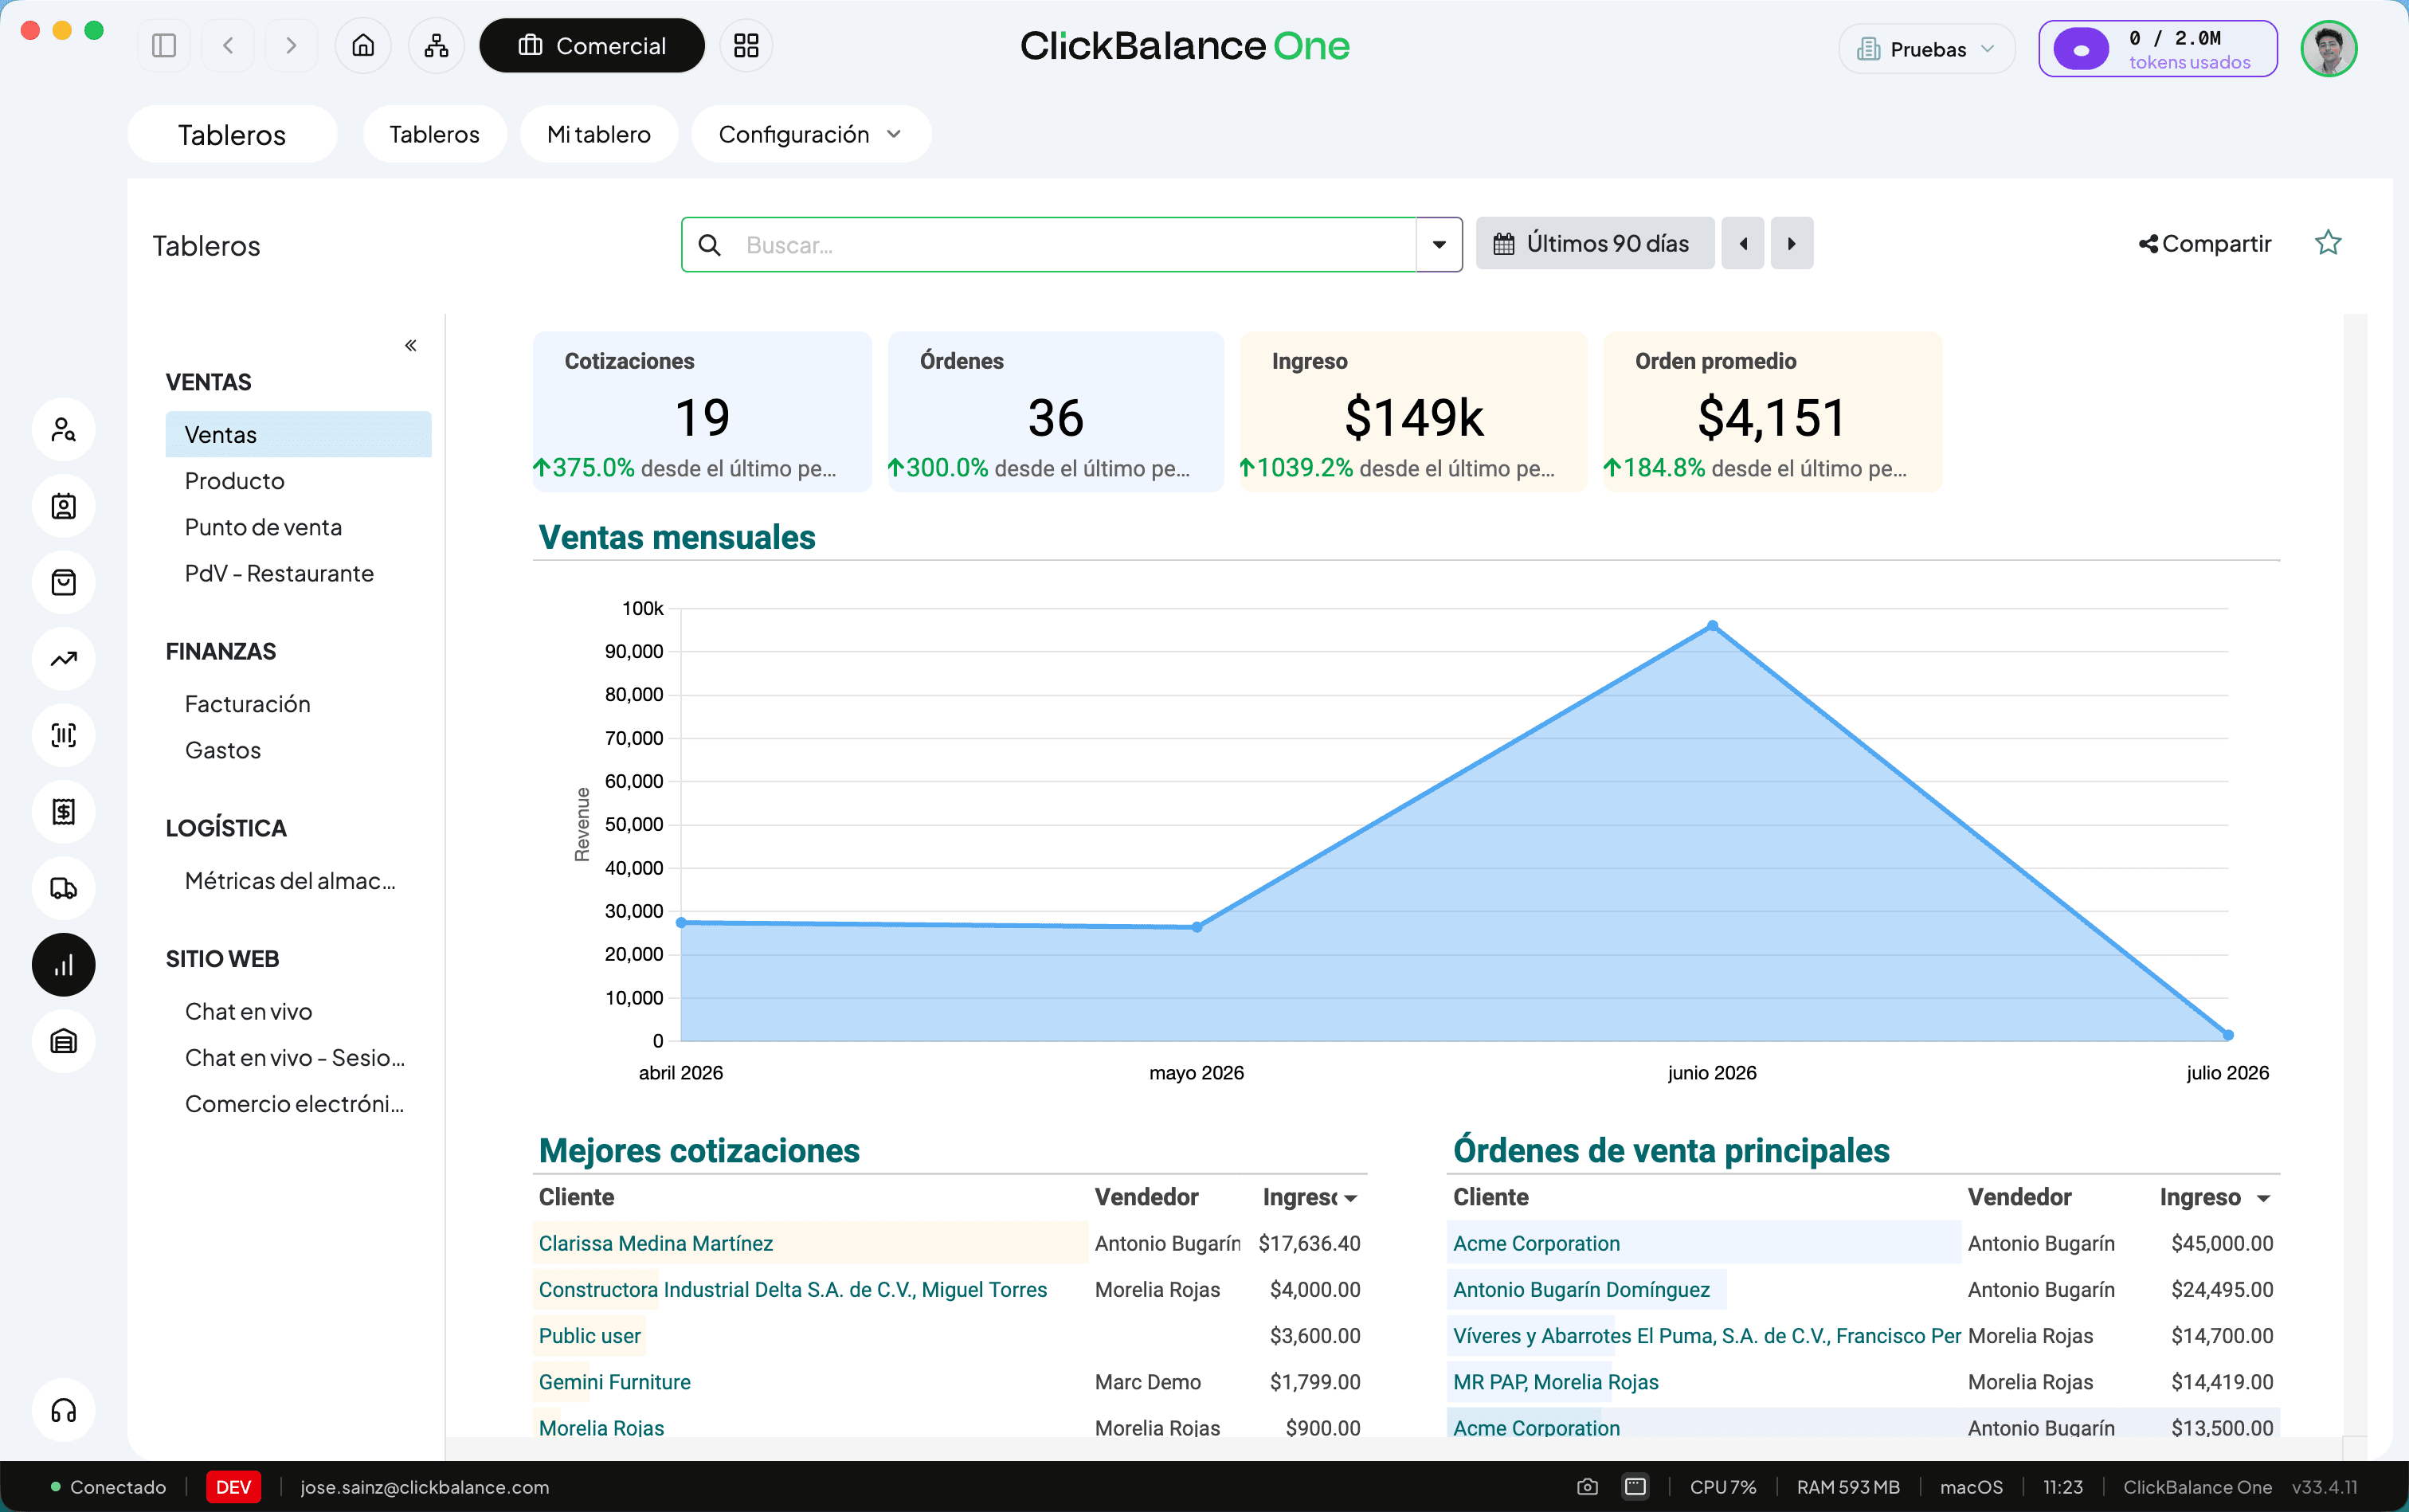This screenshot has width=2409, height=1512.
Task: Open the trending arrow sidebar icon
Action: [x=64, y=659]
